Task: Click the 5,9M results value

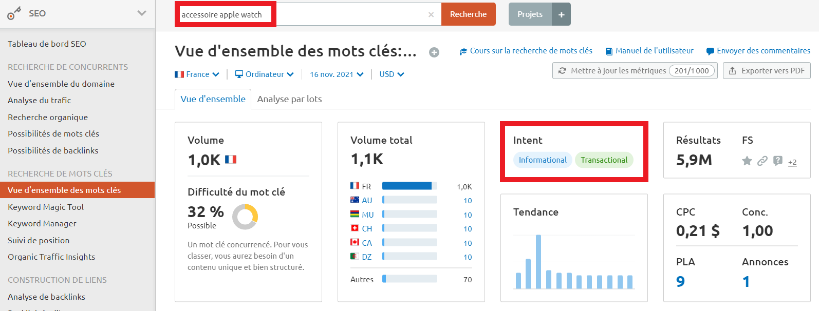Action: (x=694, y=160)
